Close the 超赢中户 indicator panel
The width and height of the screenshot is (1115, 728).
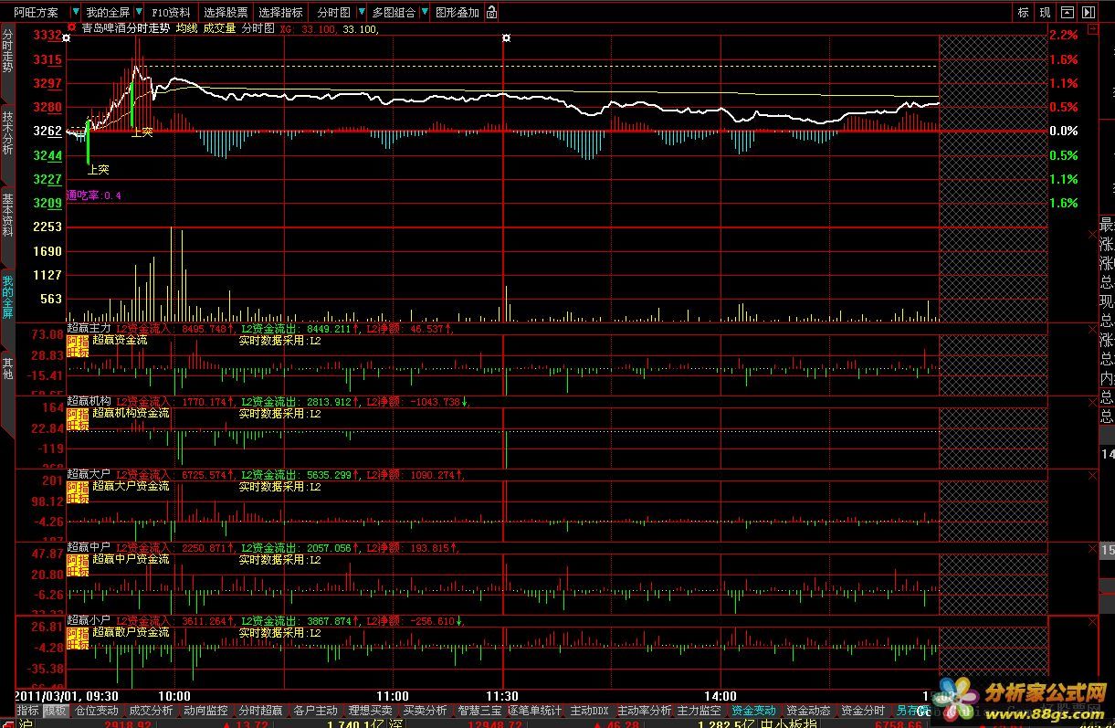[x=1094, y=547]
